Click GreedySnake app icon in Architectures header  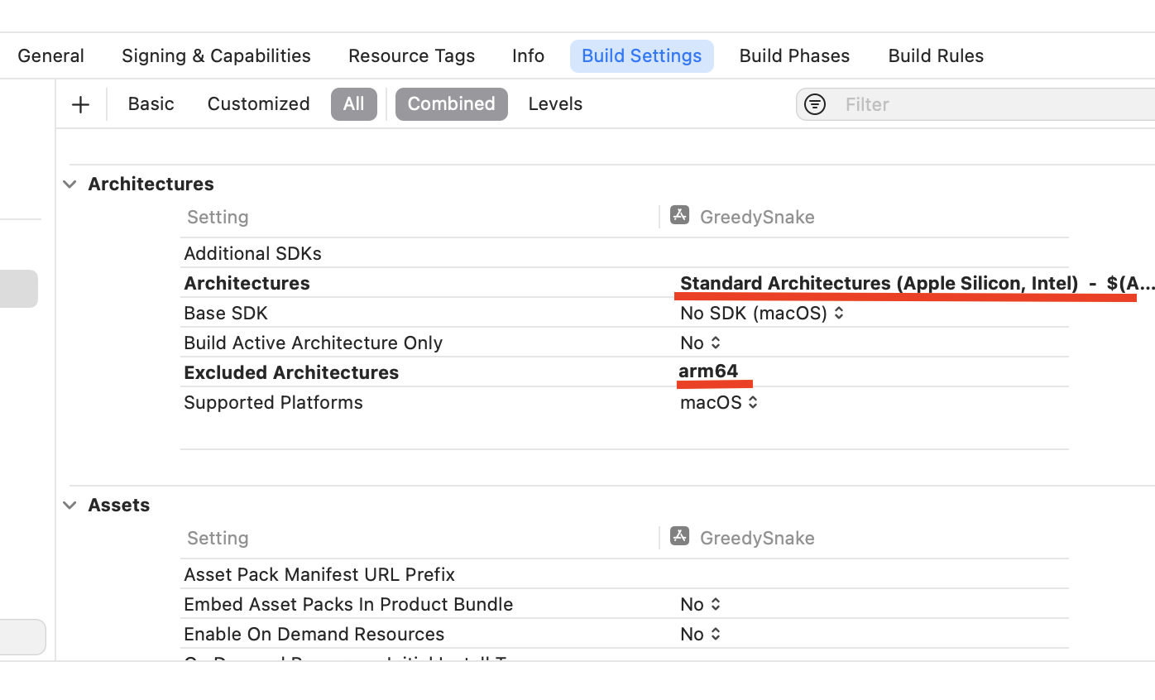679,215
